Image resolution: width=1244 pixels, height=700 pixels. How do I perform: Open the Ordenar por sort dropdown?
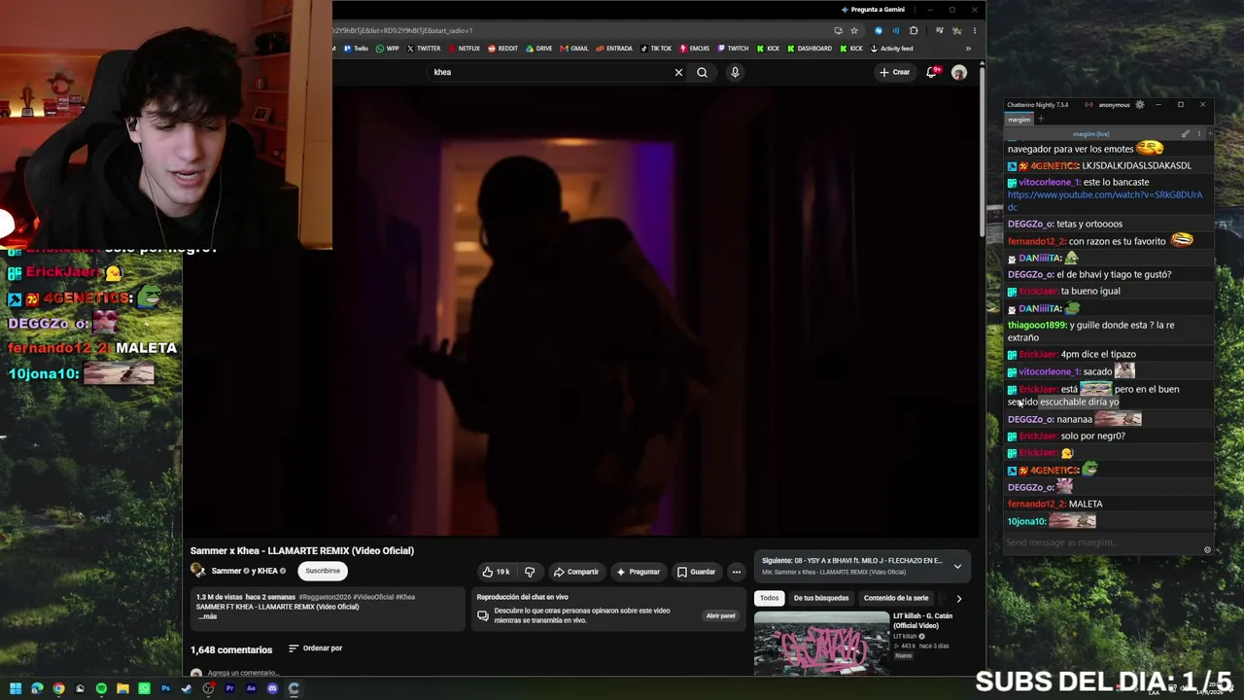316,648
